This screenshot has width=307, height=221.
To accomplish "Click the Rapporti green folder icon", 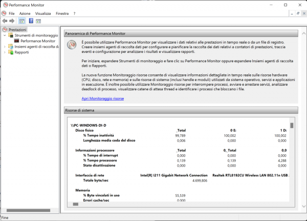I will tap(11, 52).
